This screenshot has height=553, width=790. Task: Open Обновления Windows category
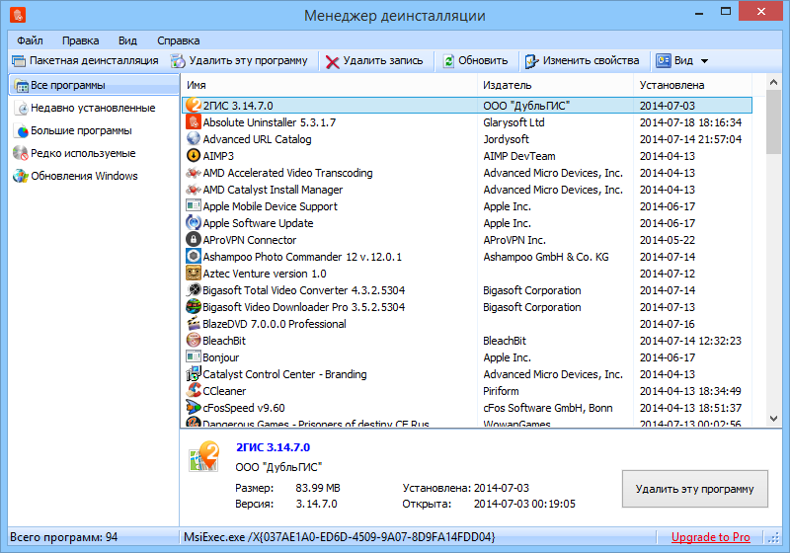pyautogui.click(x=84, y=176)
